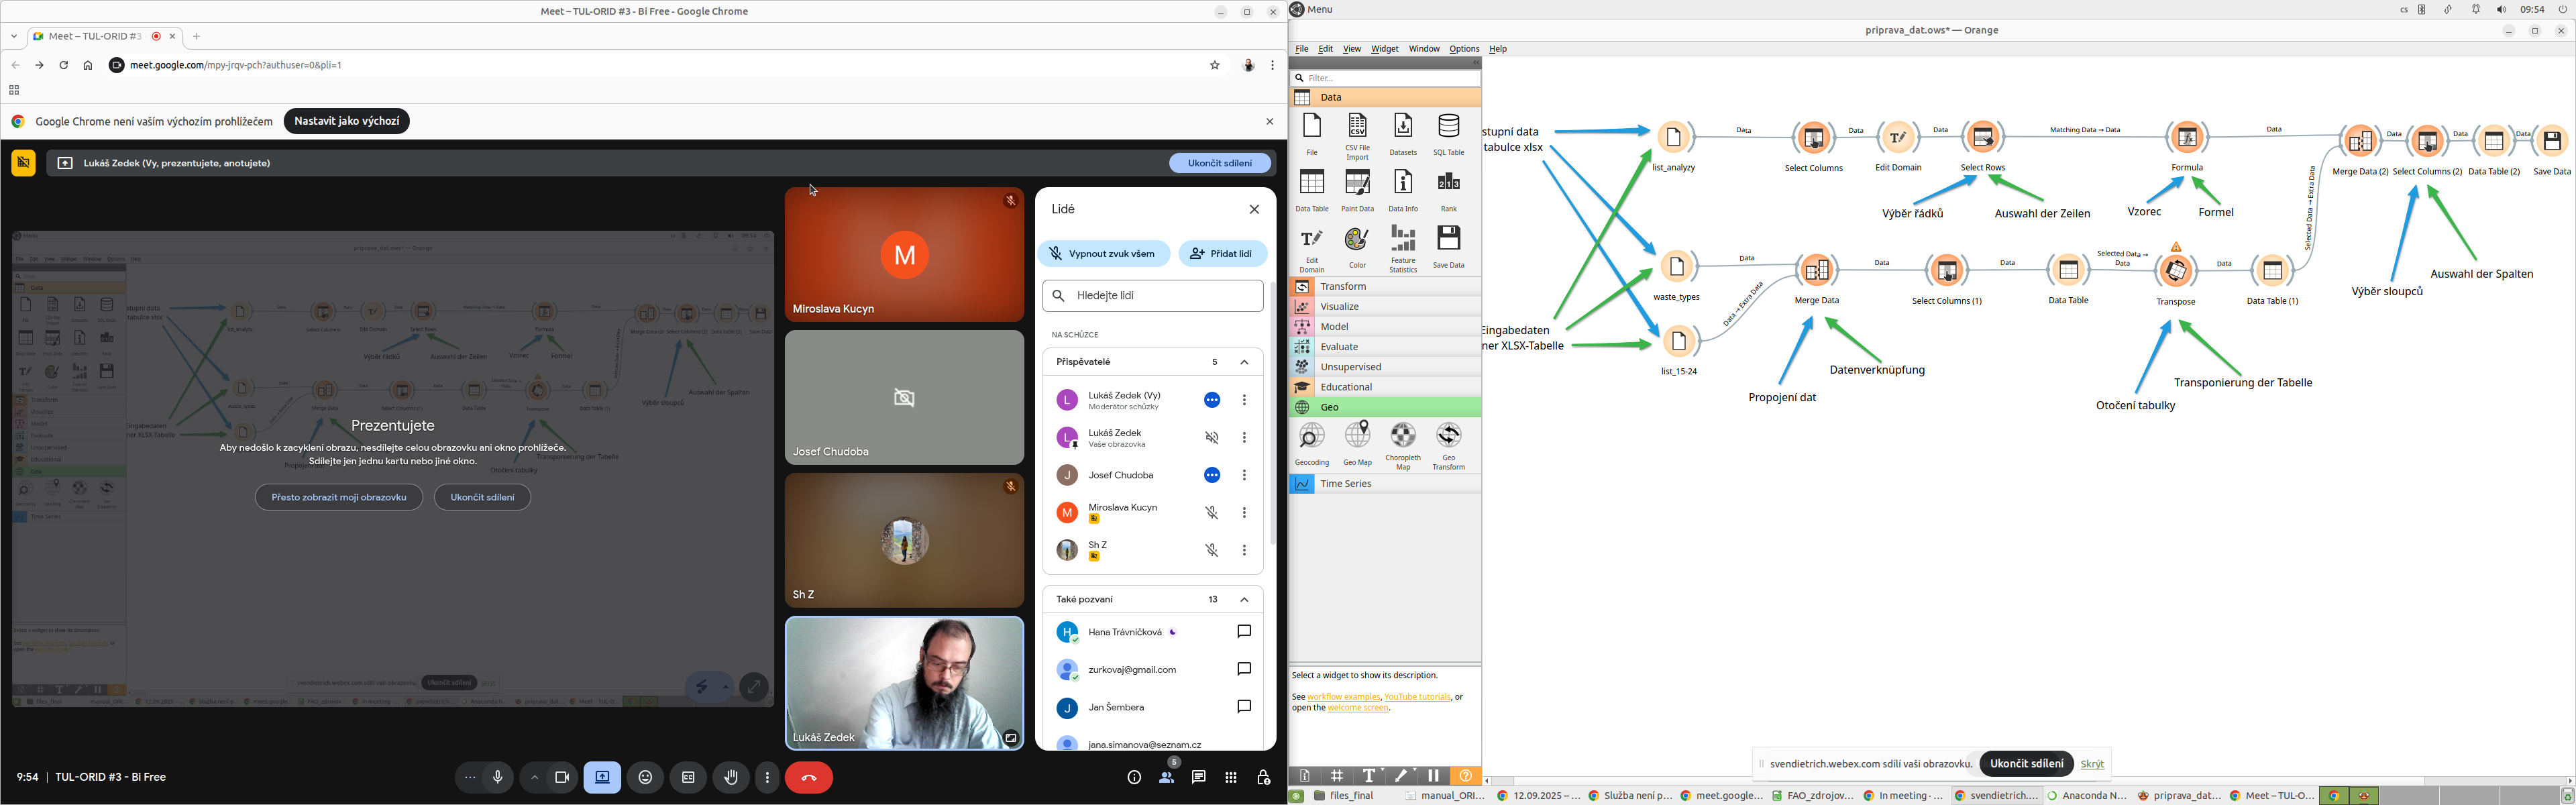Click the Přidat lidi button
2576x805 pixels.
pos(1222,254)
